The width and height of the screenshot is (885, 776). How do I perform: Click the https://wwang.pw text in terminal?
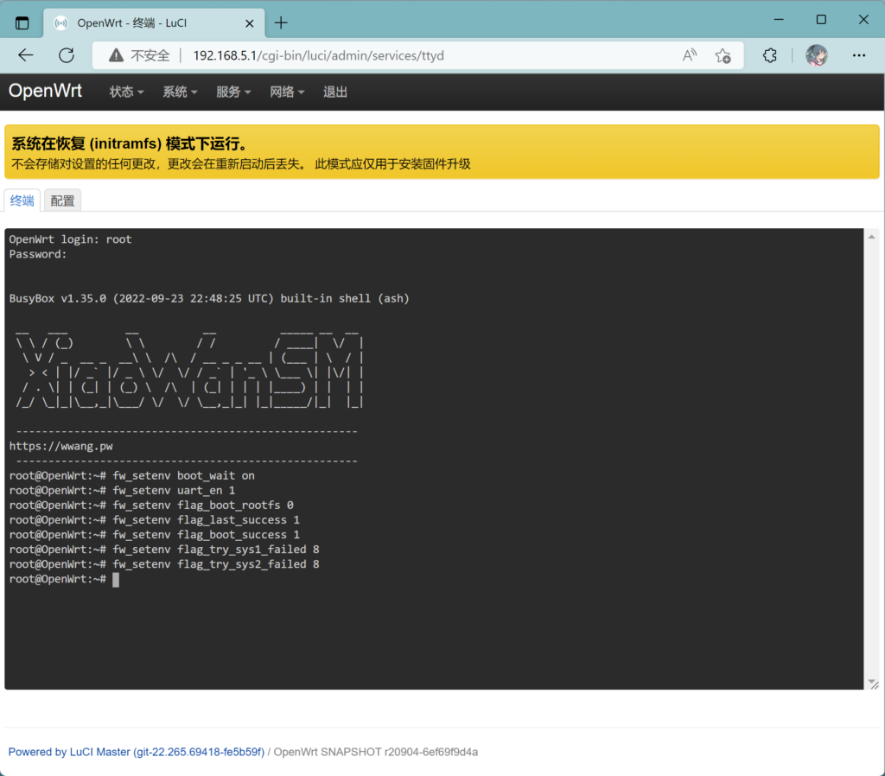coord(61,446)
